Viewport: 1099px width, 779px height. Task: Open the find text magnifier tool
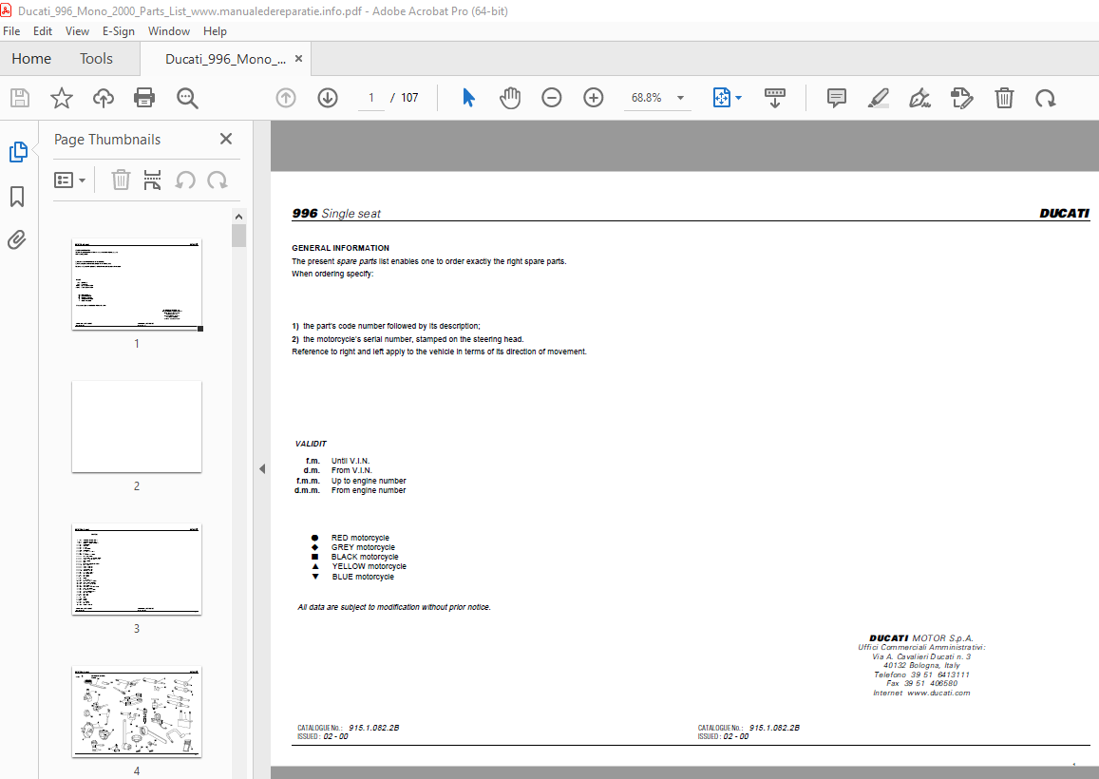pos(187,98)
